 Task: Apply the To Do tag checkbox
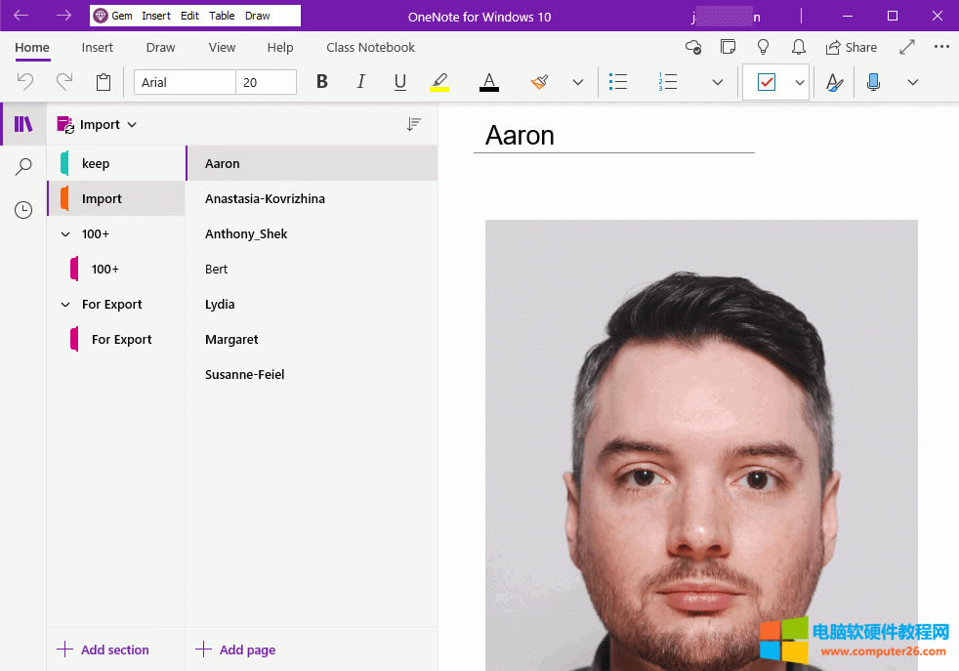coord(768,82)
